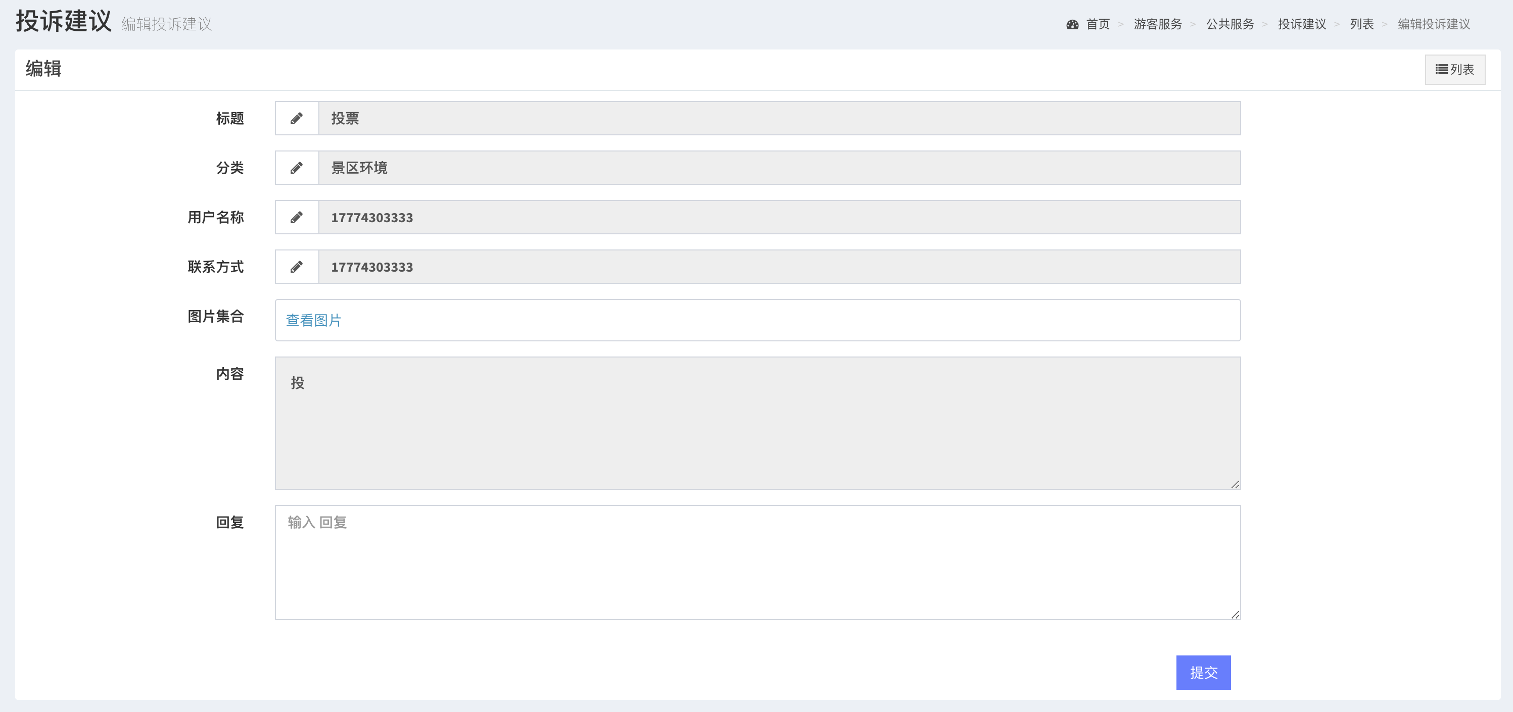Click the 回复 field label
Image resolution: width=1513 pixels, height=712 pixels.
click(x=229, y=523)
